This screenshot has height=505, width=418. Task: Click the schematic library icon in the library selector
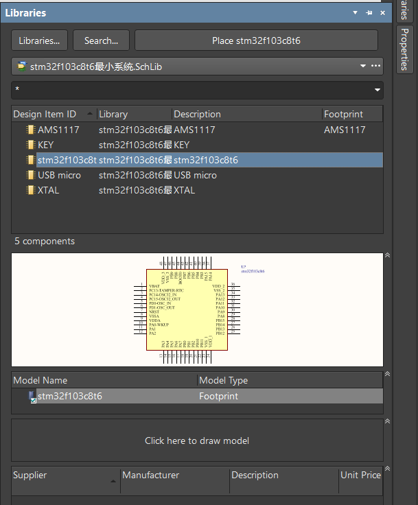21,66
